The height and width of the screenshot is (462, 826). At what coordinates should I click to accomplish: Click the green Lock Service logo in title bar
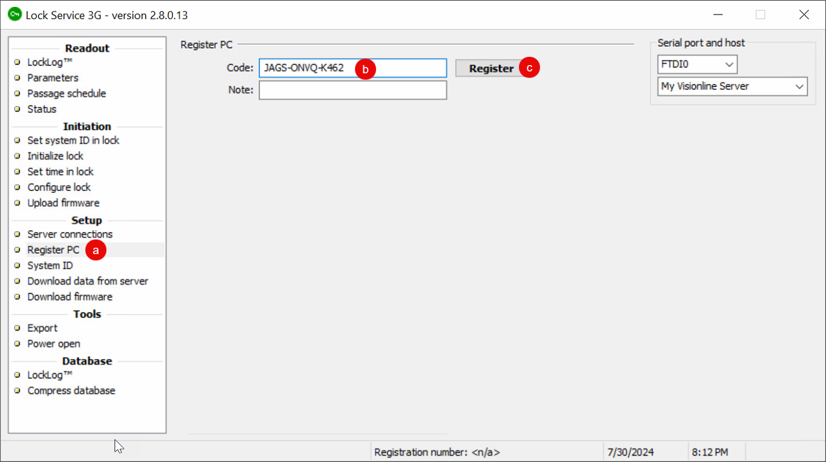pos(15,14)
